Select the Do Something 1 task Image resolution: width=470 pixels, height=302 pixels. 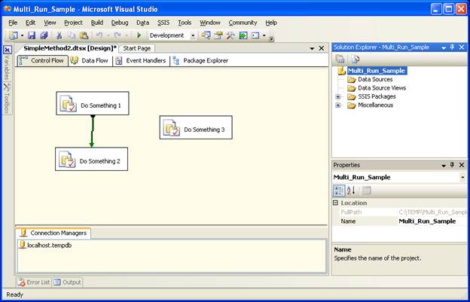(93, 103)
